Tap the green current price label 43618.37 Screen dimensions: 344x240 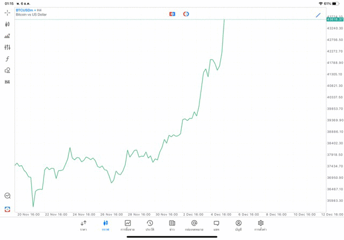click(334, 19)
